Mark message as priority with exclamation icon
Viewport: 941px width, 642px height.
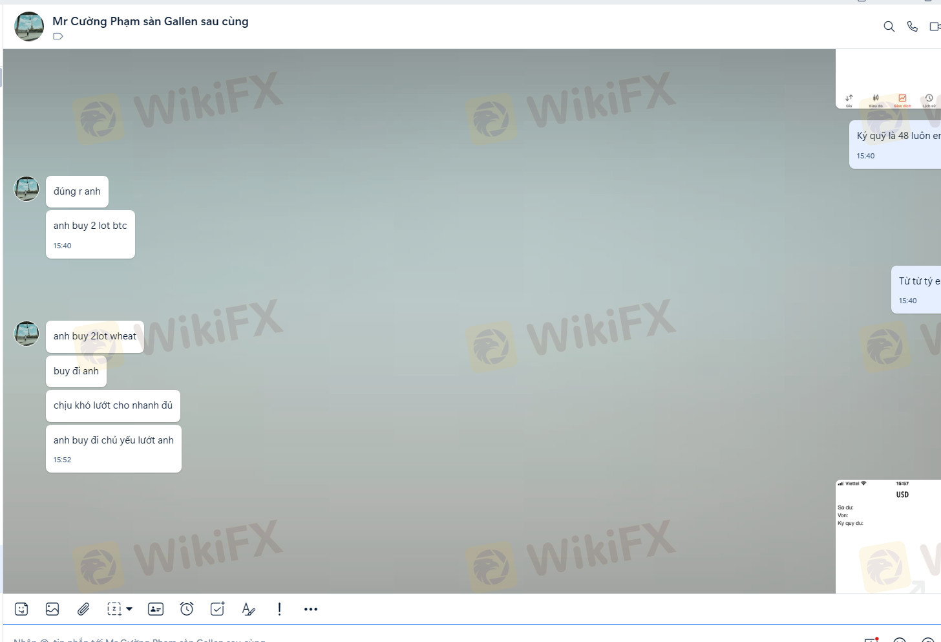click(279, 609)
